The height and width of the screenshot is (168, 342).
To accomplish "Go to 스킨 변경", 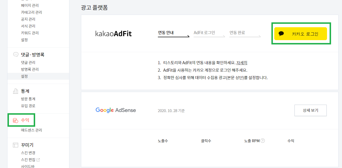I will (x=28, y=153).
